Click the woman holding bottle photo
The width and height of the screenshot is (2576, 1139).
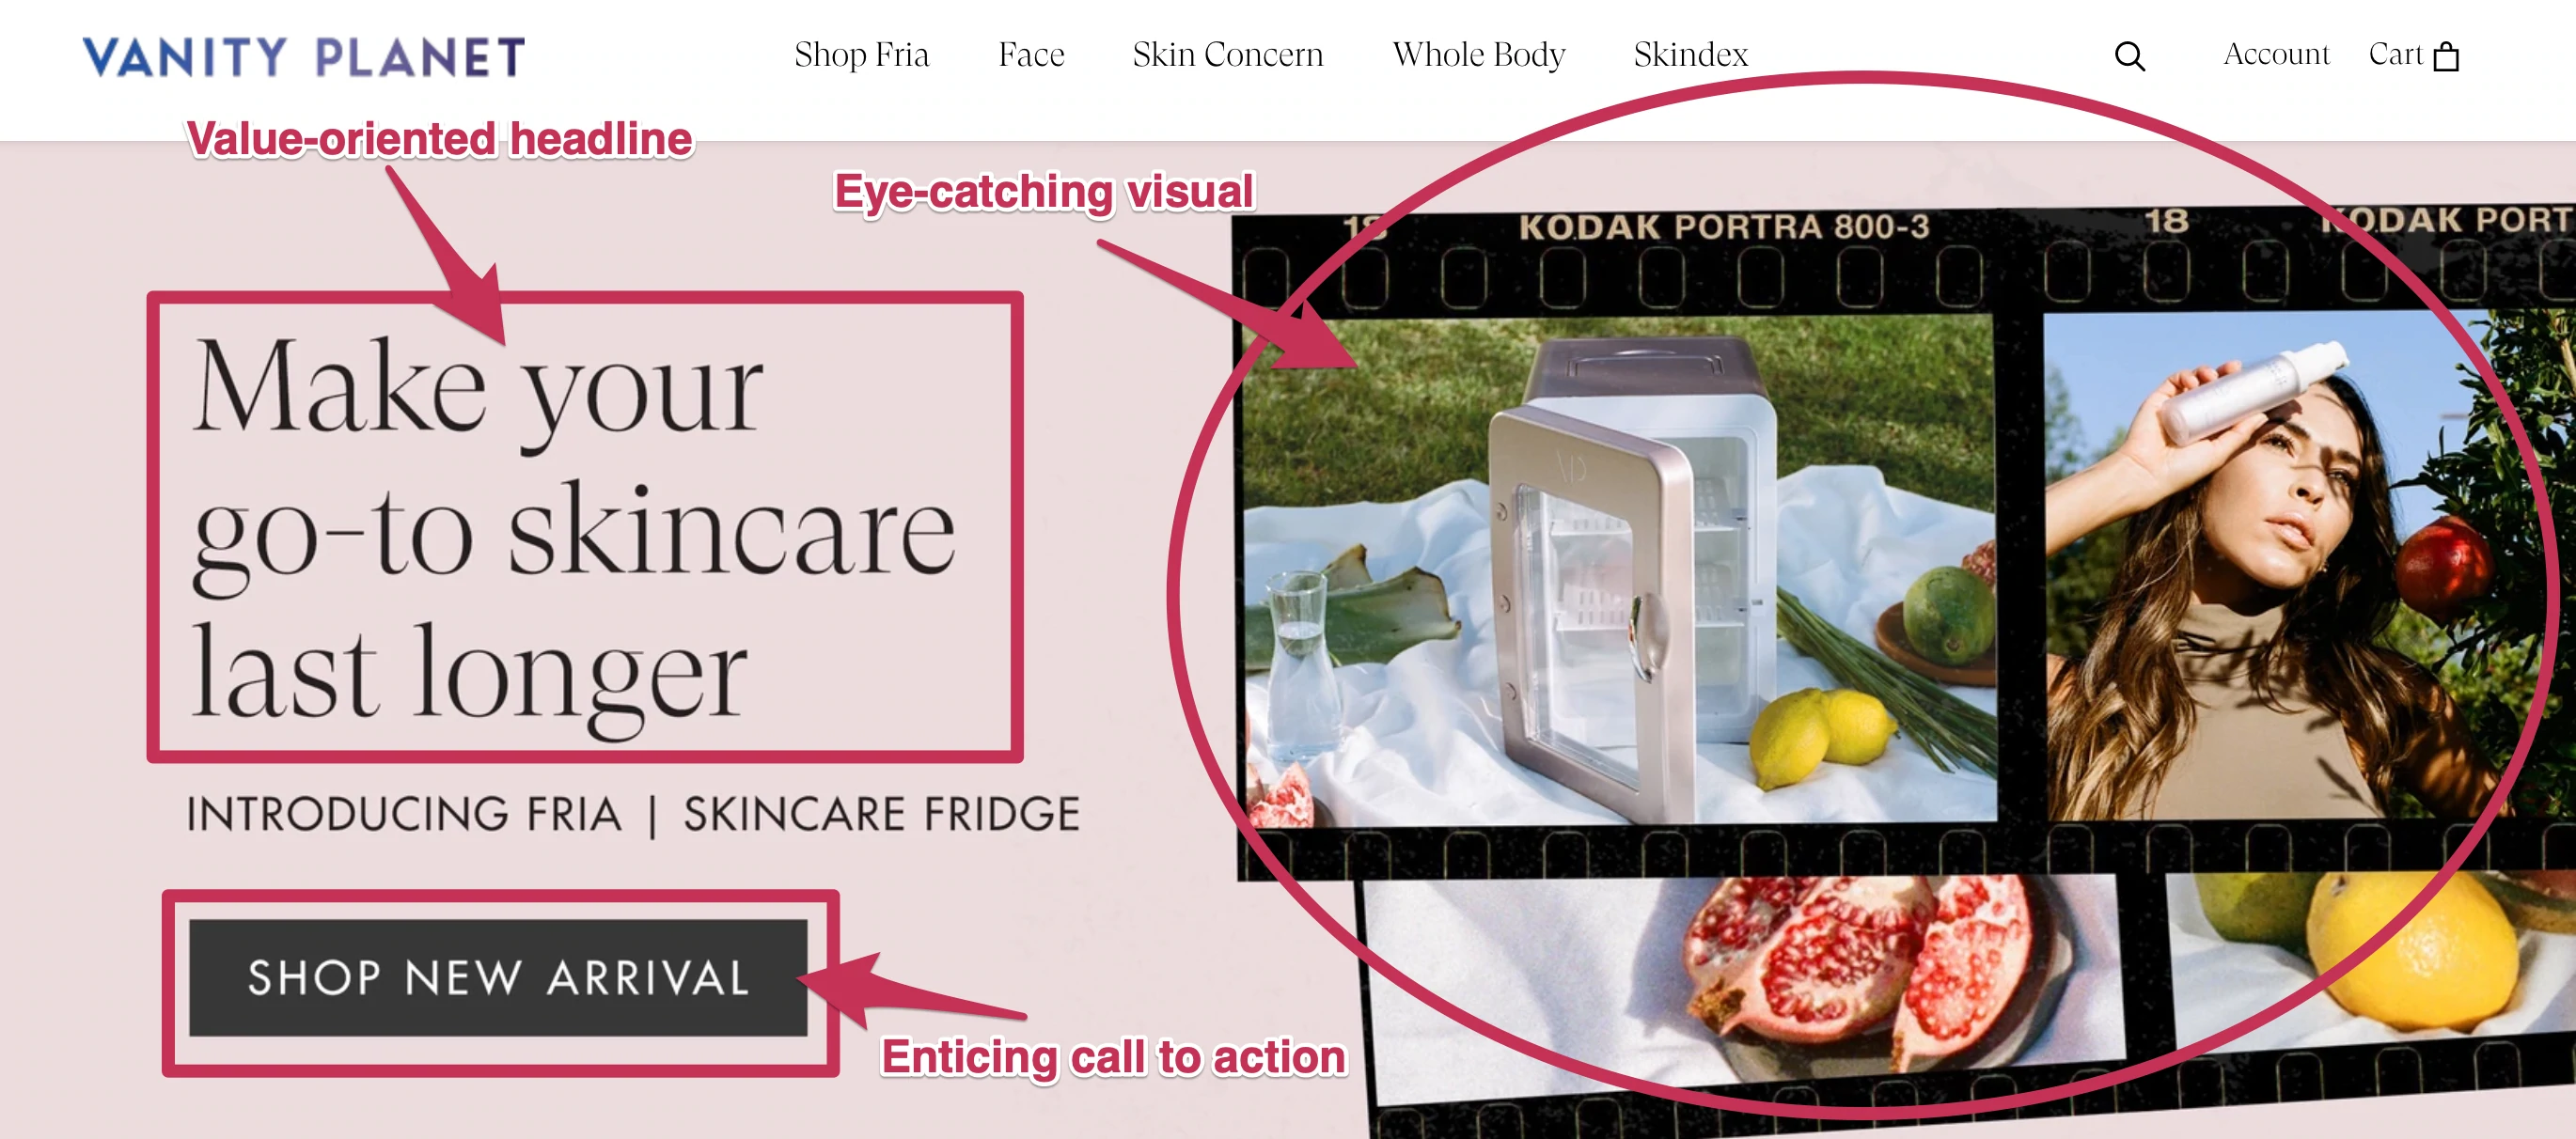(x=2300, y=565)
